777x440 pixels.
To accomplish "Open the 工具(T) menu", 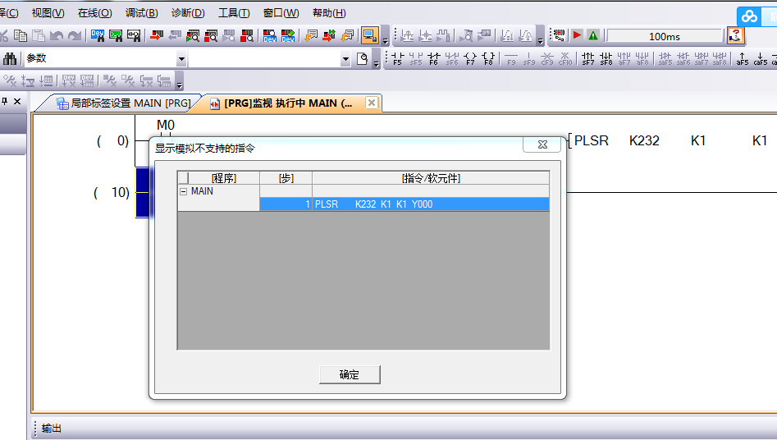I will pyautogui.click(x=234, y=13).
